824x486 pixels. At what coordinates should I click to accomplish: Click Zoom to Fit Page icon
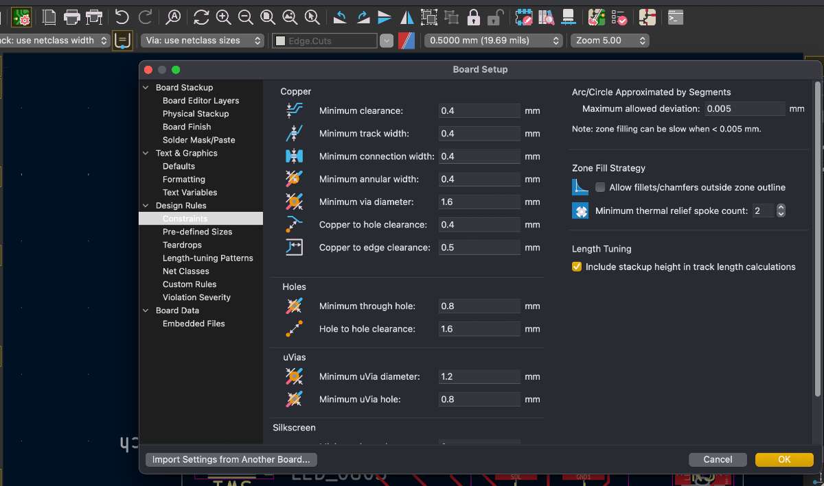(x=267, y=16)
